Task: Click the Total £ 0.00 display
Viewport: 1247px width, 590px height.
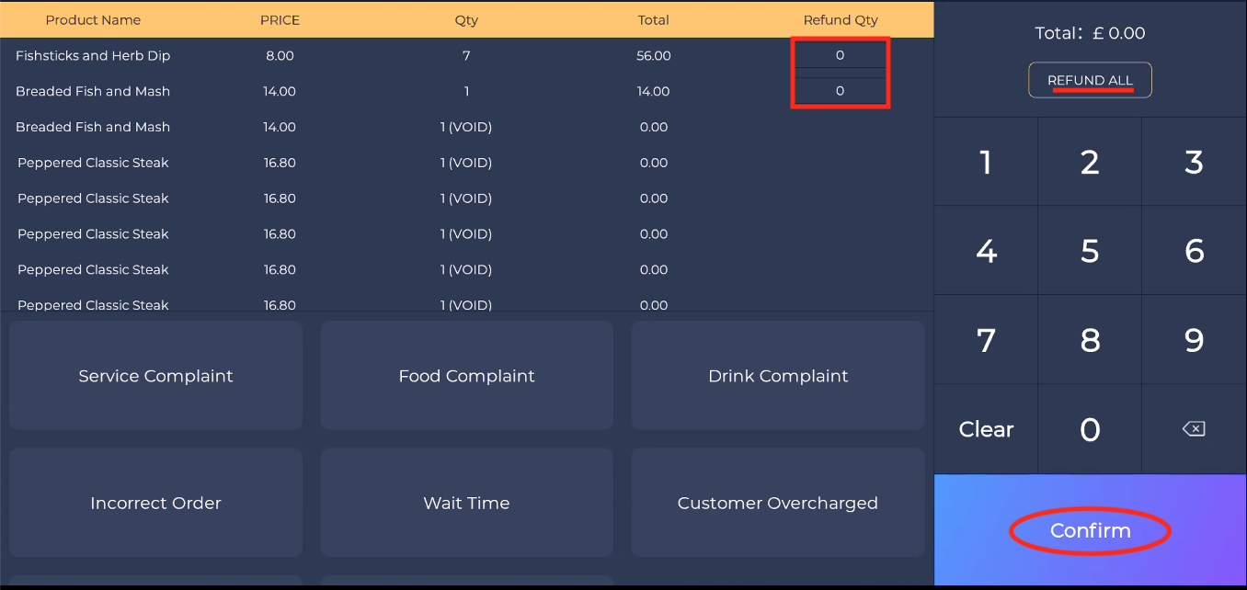Action: (x=1090, y=33)
